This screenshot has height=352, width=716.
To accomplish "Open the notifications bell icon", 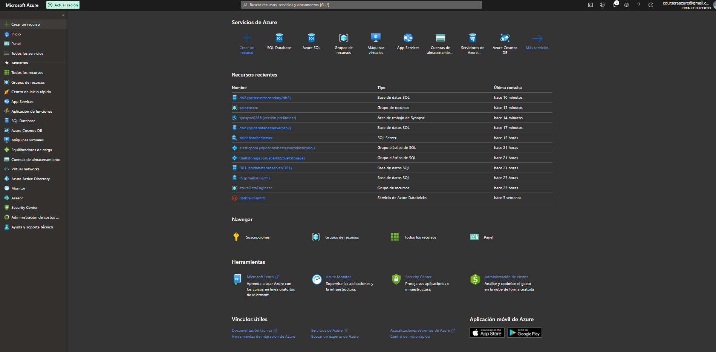I will click(614, 5).
